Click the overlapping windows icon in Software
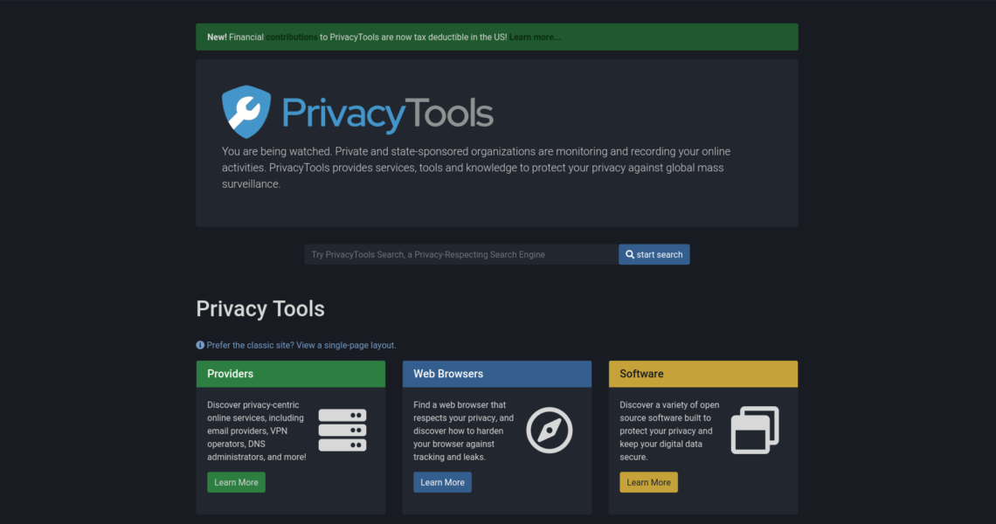Screen dimensions: 996x524 point(754,431)
